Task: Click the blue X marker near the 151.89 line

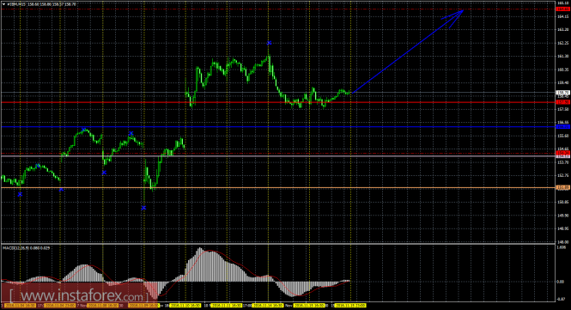Action: point(61,190)
